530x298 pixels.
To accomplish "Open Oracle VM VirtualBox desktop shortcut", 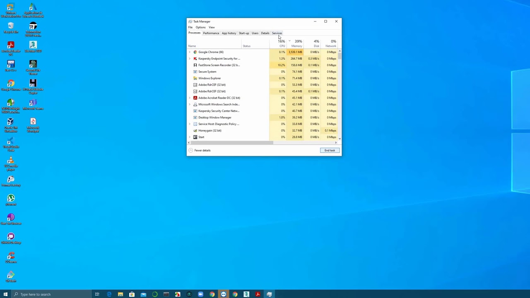I will [11, 124].
